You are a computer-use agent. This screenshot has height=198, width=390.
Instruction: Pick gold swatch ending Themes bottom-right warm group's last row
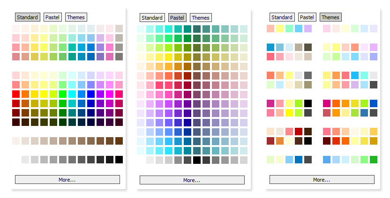374,141
